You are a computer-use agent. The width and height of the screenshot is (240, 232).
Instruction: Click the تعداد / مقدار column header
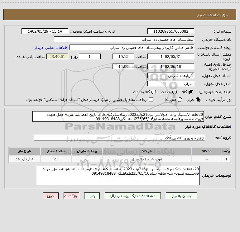(56, 151)
